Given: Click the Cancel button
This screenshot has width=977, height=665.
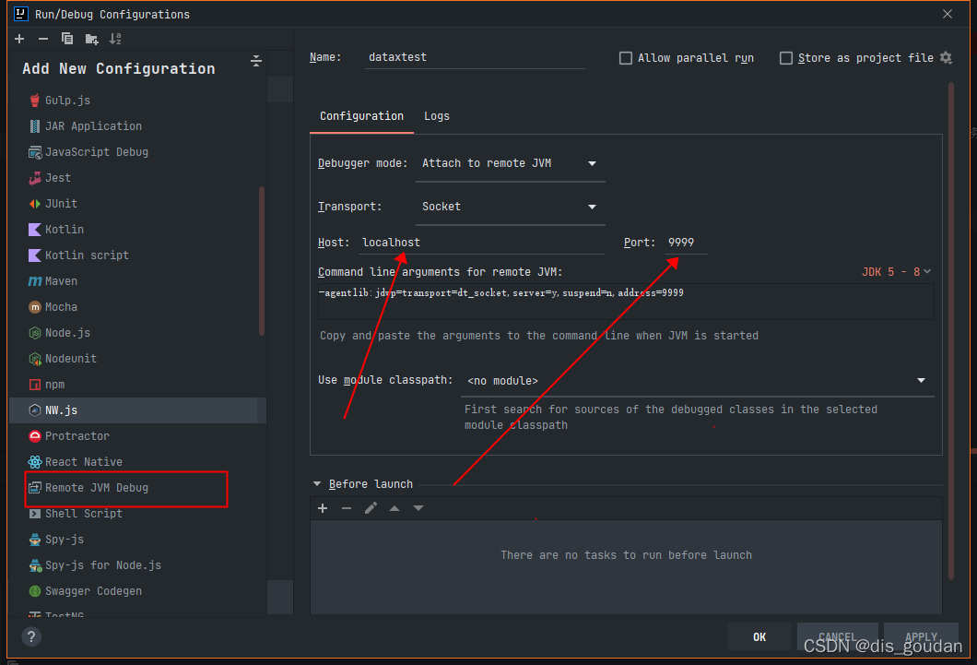Looking at the screenshot, I should (x=838, y=637).
